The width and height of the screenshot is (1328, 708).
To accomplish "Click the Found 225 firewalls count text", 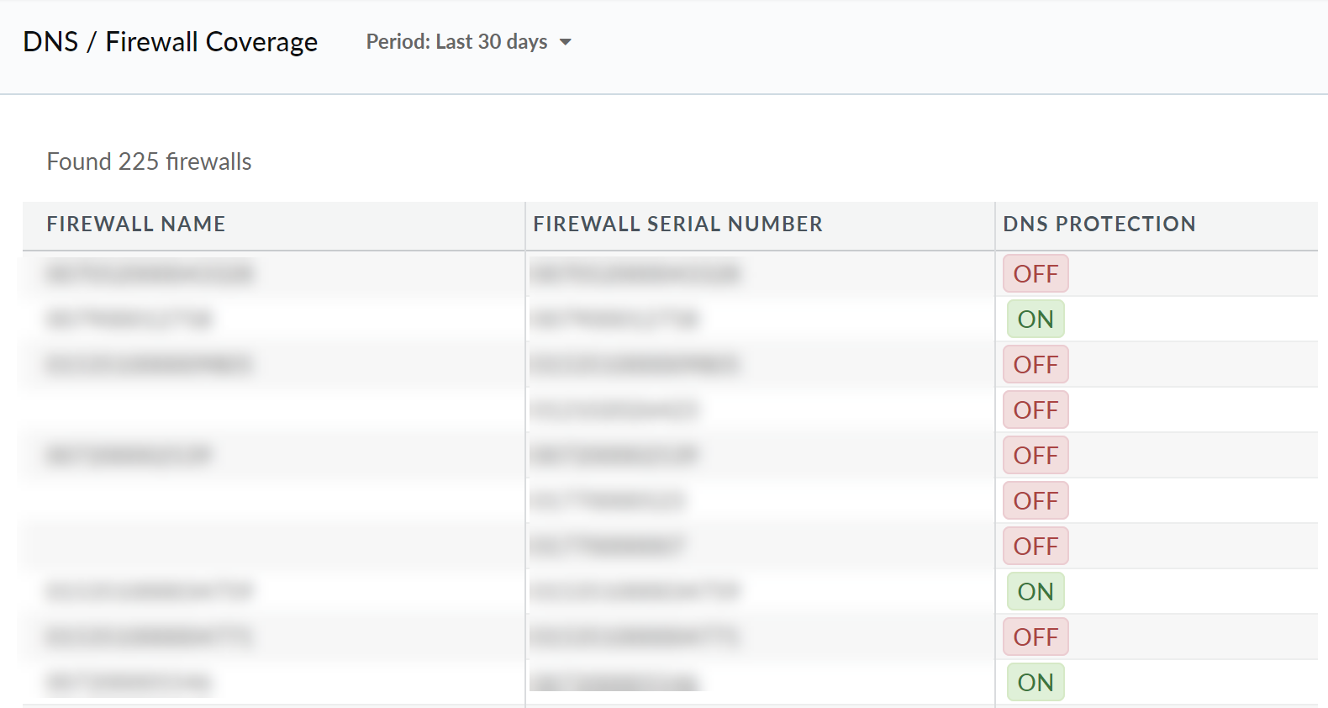I will pos(149,161).
